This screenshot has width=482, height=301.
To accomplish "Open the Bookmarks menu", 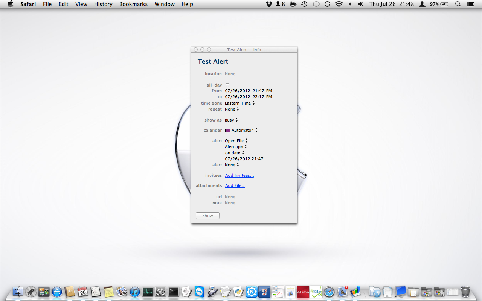I will 134,4.
